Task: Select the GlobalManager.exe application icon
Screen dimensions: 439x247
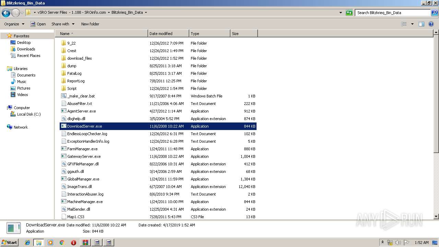Action: tap(63, 179)
